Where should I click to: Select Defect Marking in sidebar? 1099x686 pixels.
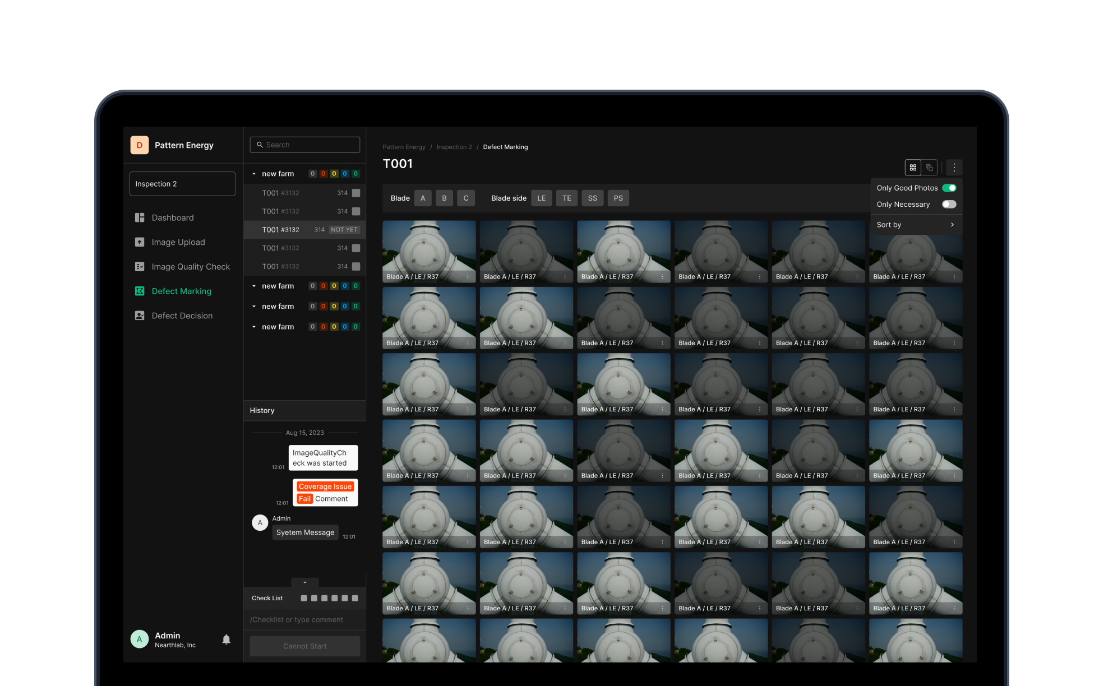[x=181, y=291]
